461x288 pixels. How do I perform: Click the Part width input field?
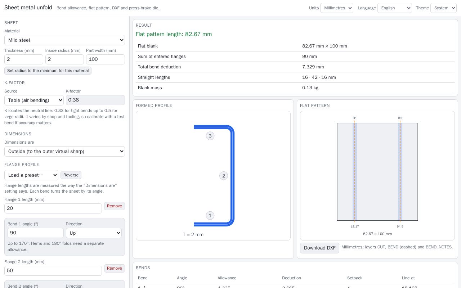pyautogui.click(x=106, y=59)
